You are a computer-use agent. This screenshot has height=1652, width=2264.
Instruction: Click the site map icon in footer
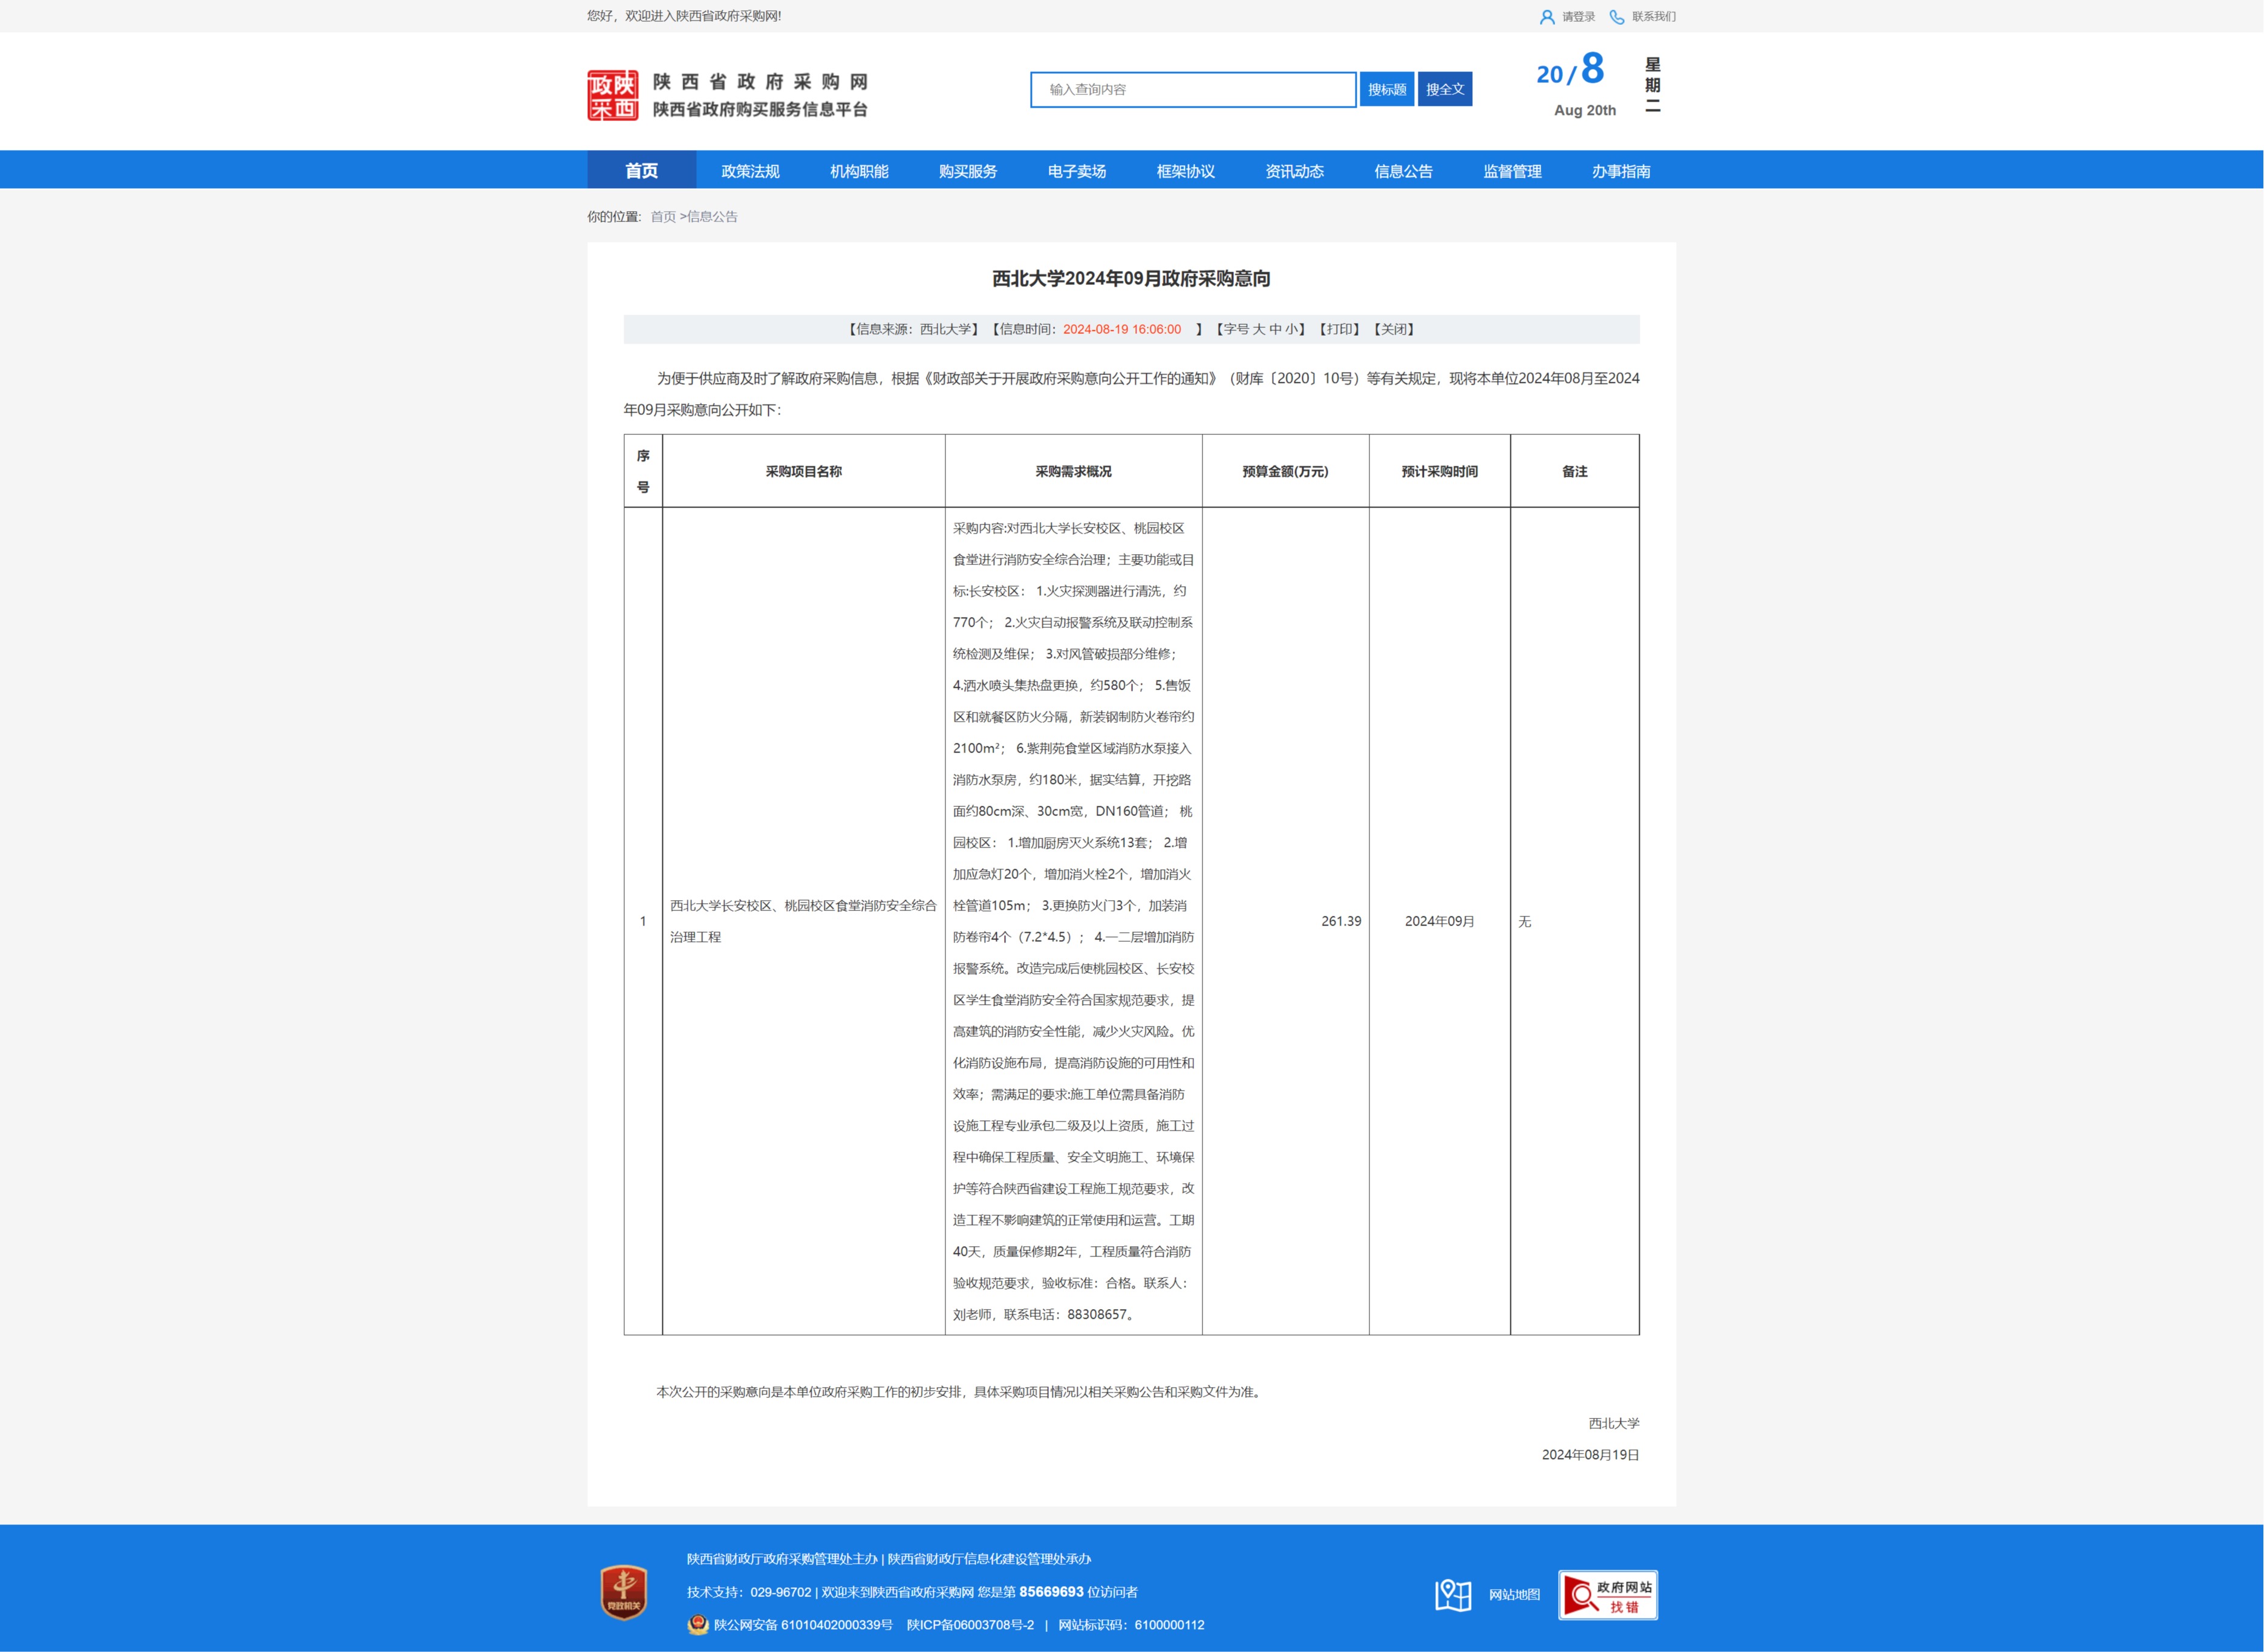[1453, 1595]
